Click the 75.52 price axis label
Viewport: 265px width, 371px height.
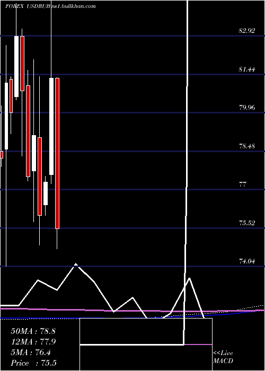(247, 223)
